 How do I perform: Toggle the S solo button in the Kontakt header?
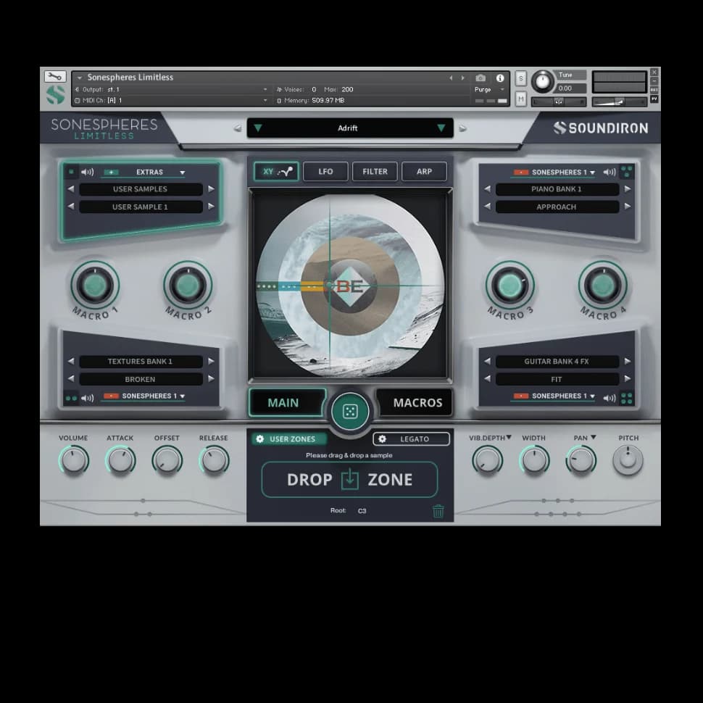pyautogui.click(x=520, y=77)
